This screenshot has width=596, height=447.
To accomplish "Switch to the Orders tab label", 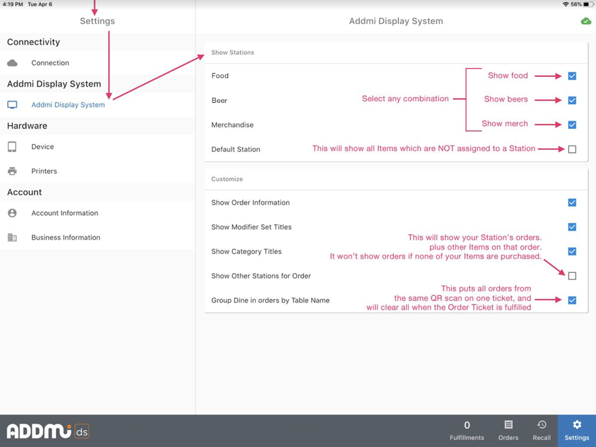I will tap(508, 437).
